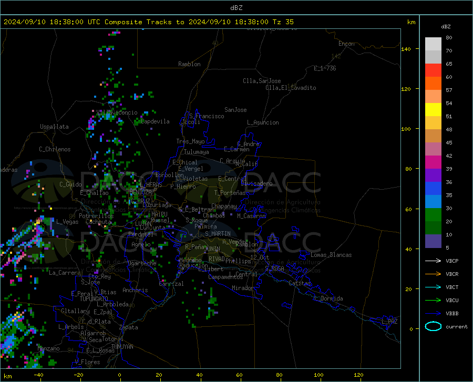Click the JUNIN map label
This screenshot has height=382, width=473.
[x=212, y=249]
